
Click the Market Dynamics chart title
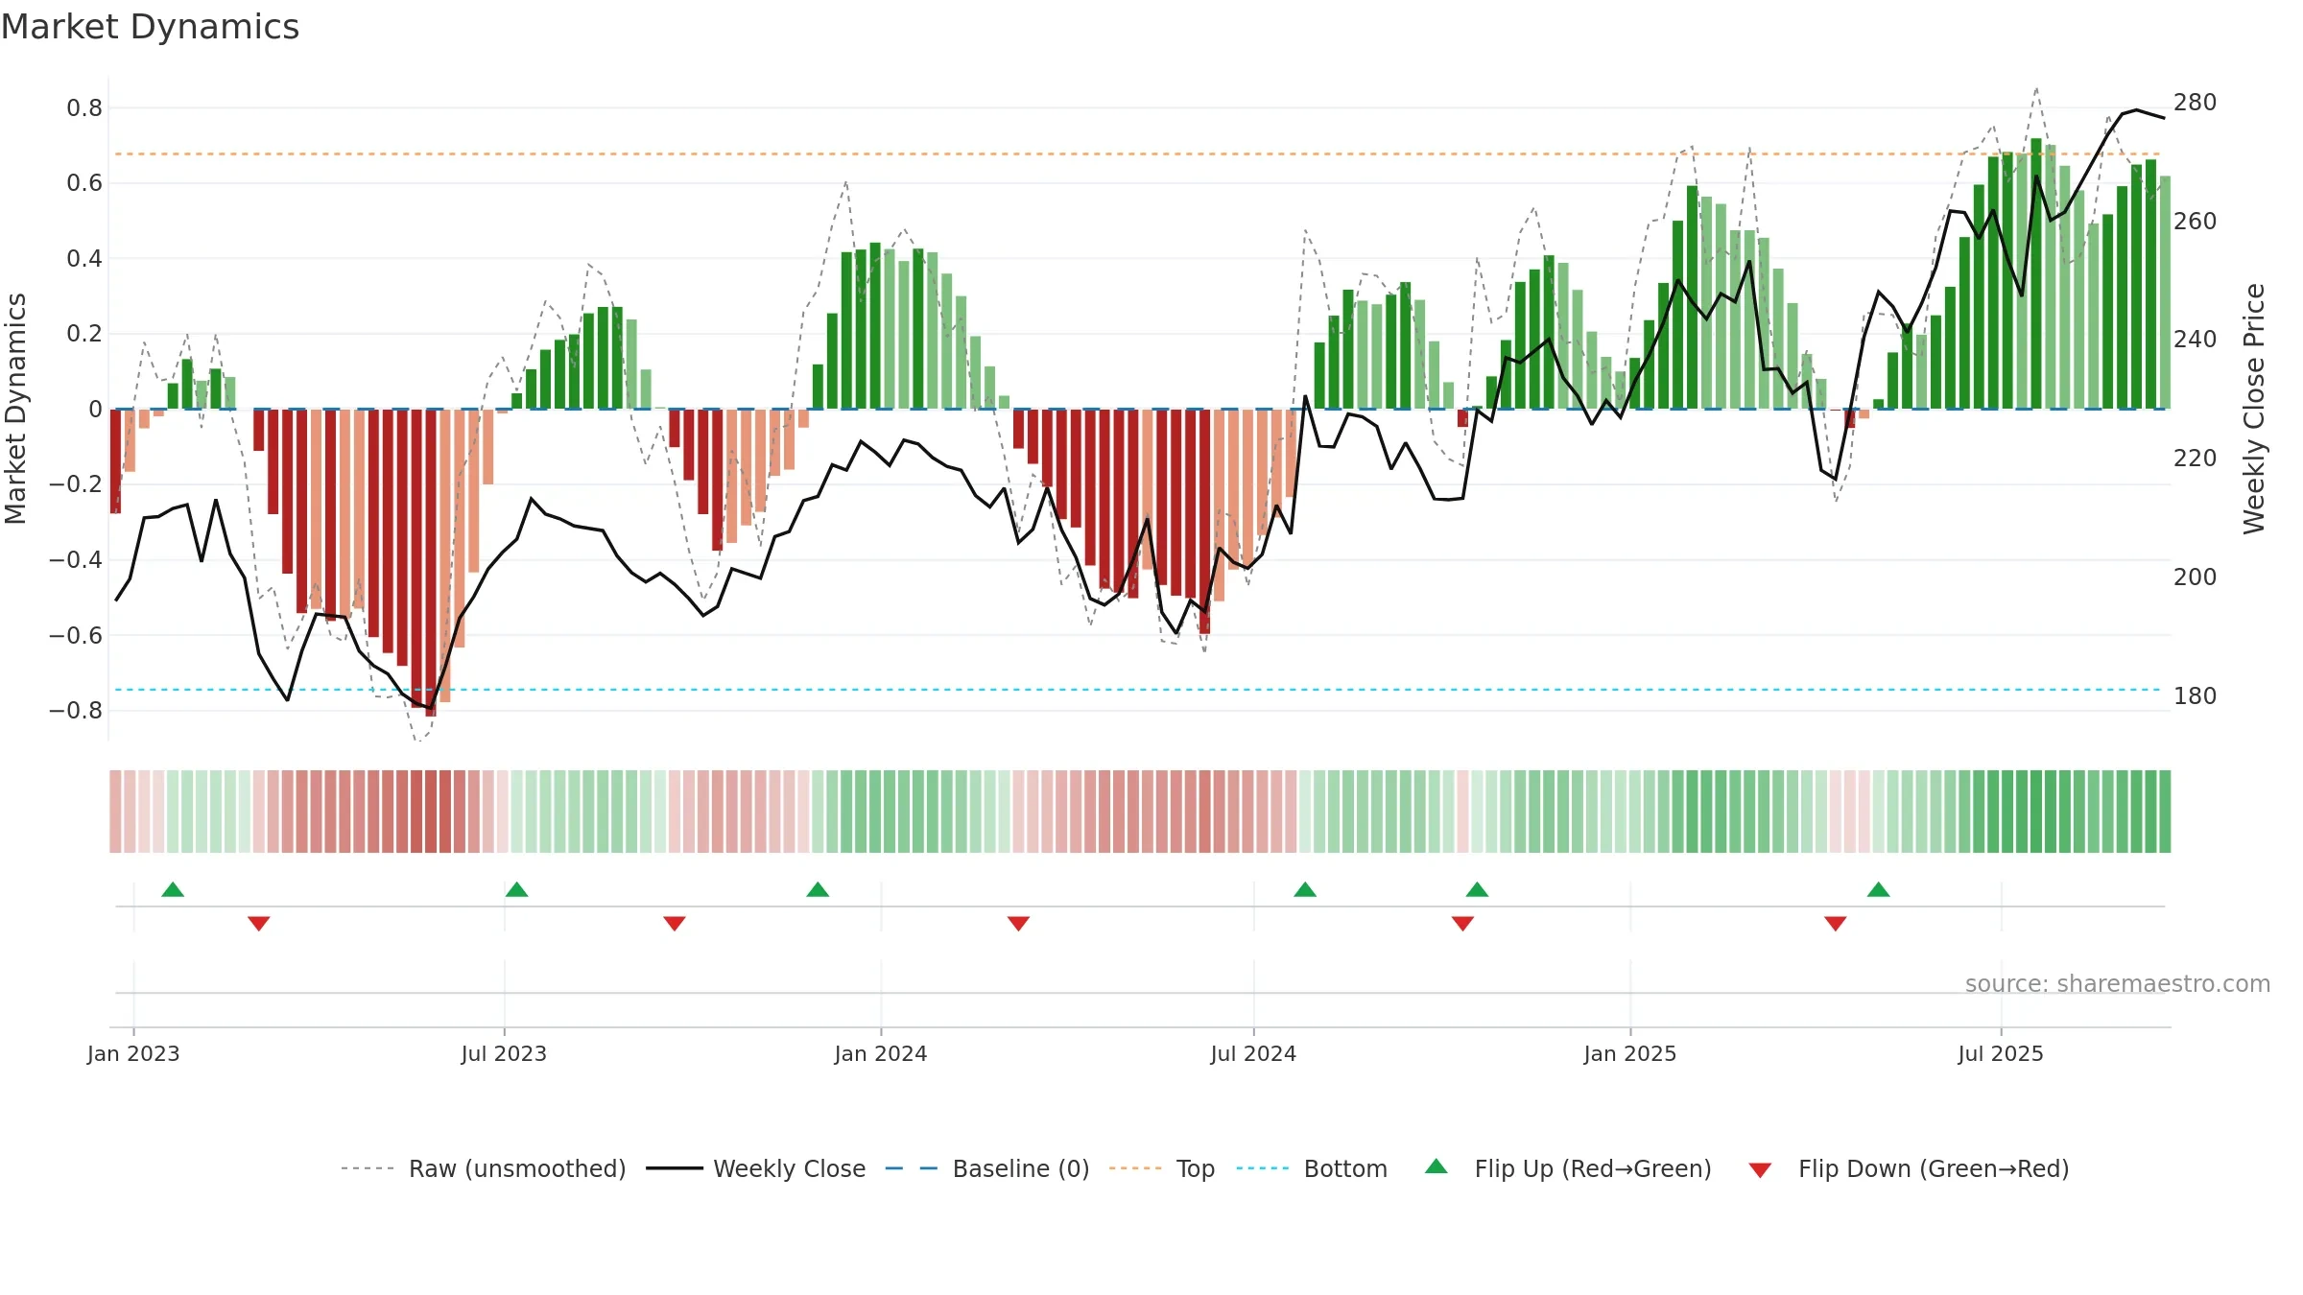tap(151, 27)
